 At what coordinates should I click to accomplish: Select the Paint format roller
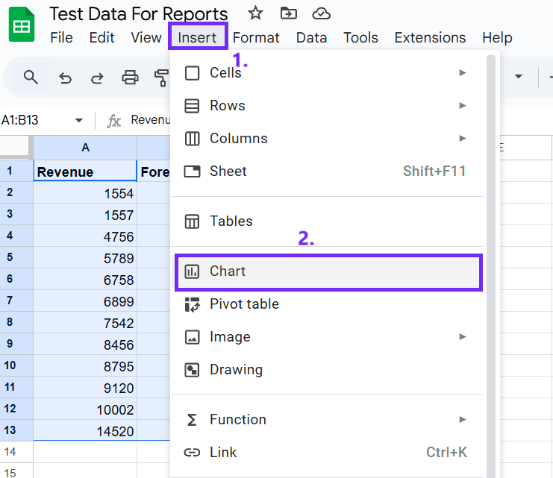pyautogui.click(x=162, y=78)
